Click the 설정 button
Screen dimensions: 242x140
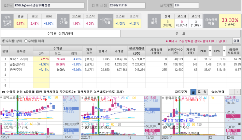236,41
